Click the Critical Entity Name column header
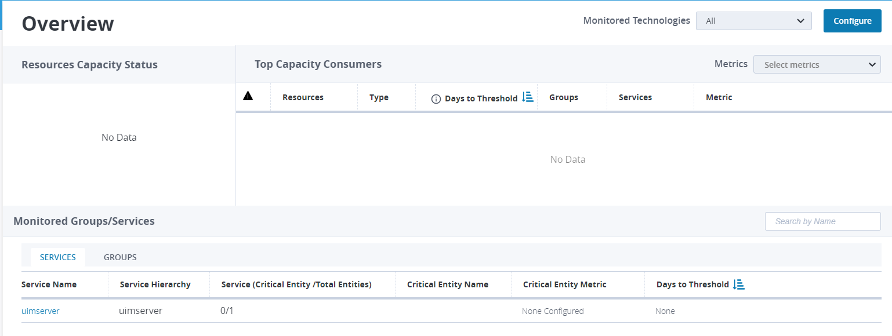The image size is (892, 336). click(447, 284)
